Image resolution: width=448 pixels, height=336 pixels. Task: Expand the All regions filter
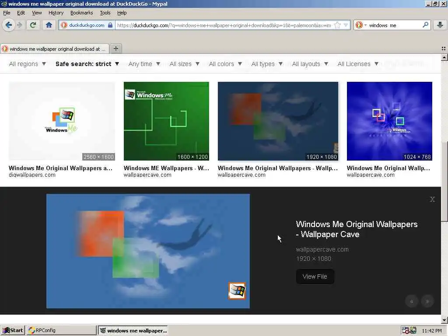28,64
